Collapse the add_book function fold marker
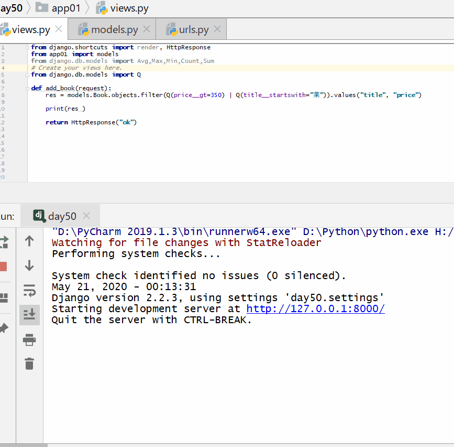Image resolution: width=454 pixels, height=447 pixels. [x=28, y=88]
